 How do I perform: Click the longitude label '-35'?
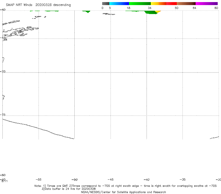pos(182,180)
